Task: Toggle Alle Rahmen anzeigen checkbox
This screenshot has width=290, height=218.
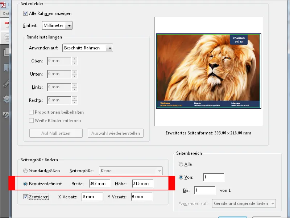Action: (25, 13)
